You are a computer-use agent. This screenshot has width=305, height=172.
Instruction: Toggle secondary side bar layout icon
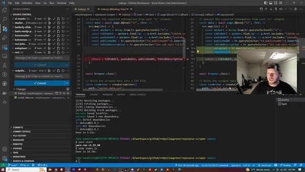click(275, 3)
